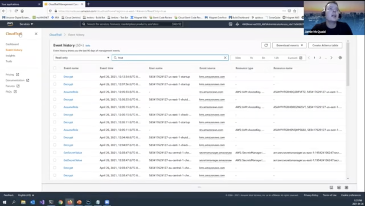Click the event filter search field
The height and width of the screenshot is (206, 365).
click(x=170, y=58)
